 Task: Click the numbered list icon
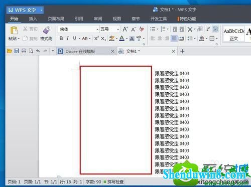(x=163, y=29)
